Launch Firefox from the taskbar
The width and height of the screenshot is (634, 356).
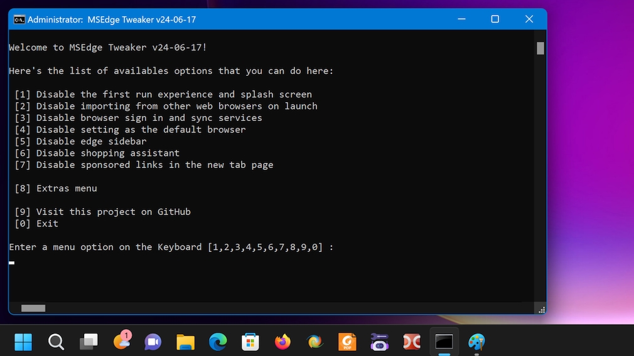point(282,342)
